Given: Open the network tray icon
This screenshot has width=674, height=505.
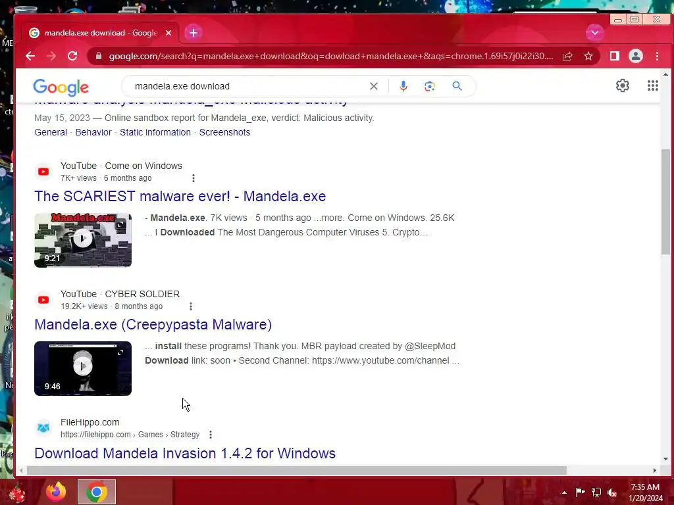Looking at the screenshot, I should (x=596, y=492).
